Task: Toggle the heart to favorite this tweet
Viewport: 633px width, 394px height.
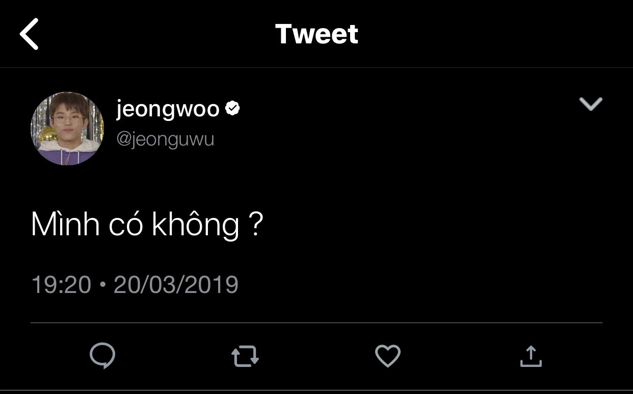Action: (x=388, y=356)
